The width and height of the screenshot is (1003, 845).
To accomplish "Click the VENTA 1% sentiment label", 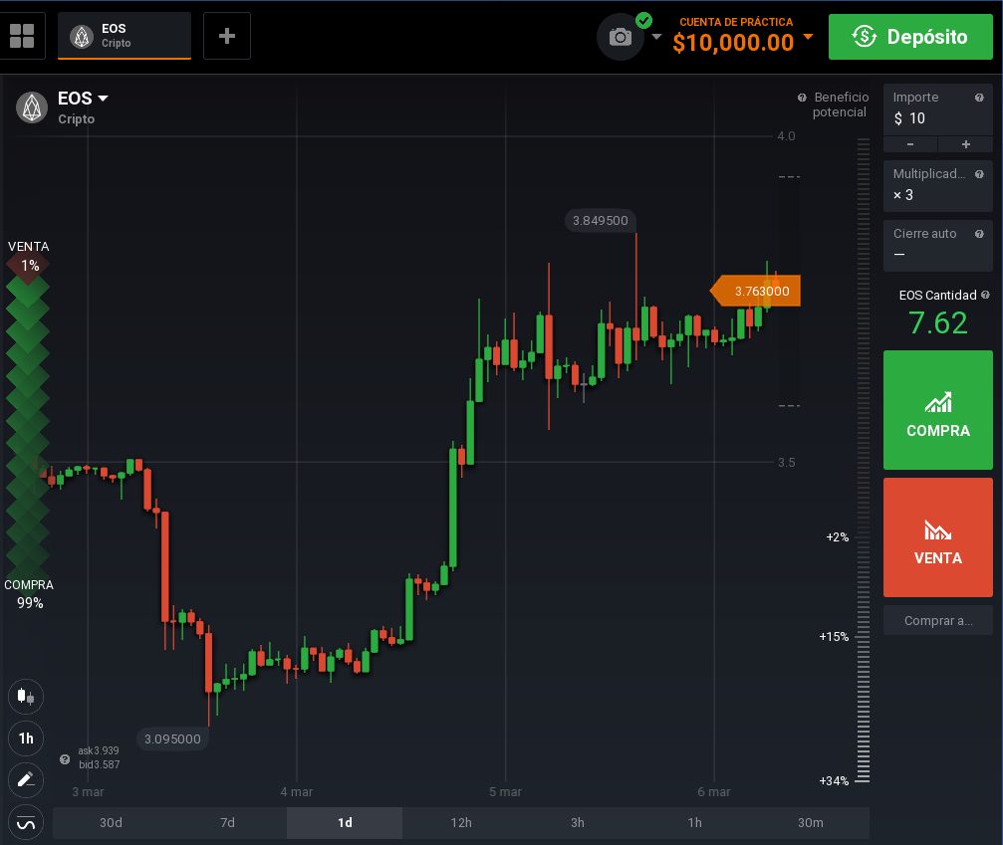I will click(28, 256).
